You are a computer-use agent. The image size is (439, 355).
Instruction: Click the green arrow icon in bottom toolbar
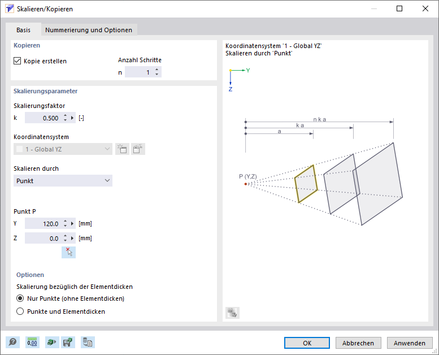point(52,343)
